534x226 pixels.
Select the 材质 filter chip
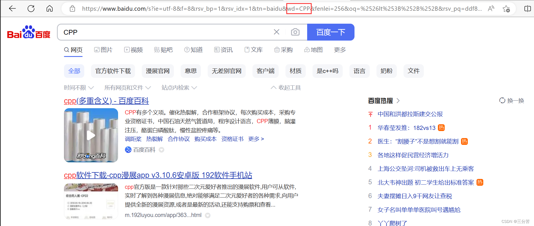(296, 71)
